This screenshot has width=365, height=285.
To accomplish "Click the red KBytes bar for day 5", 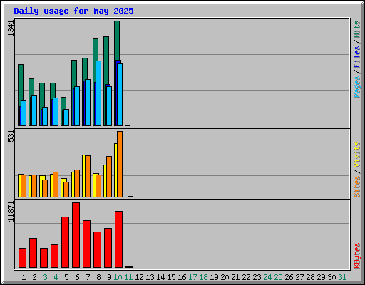I will [x=66, y=242].
